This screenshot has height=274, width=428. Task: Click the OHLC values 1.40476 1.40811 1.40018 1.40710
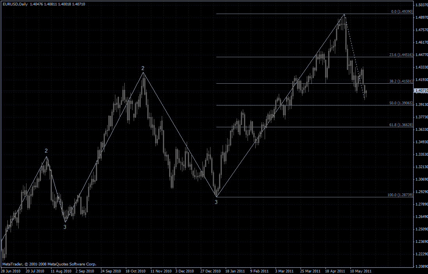(57, 4)
